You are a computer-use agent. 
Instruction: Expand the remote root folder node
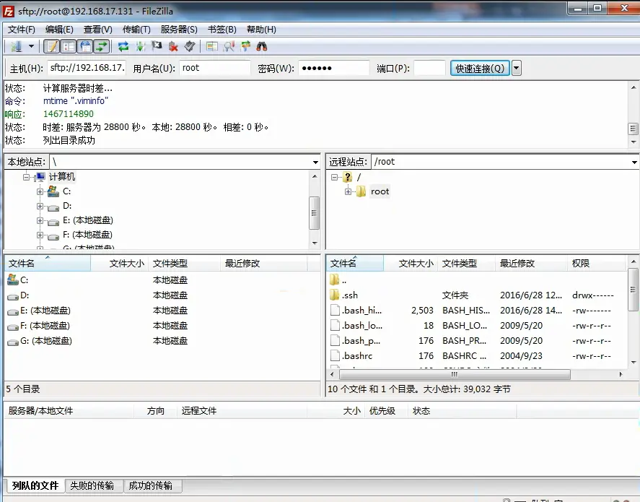349,191
